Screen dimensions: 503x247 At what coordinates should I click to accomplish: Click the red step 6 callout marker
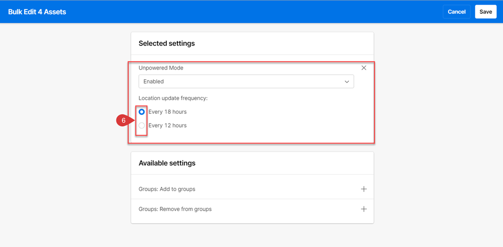pyautogui.click(x=124, y=121)
